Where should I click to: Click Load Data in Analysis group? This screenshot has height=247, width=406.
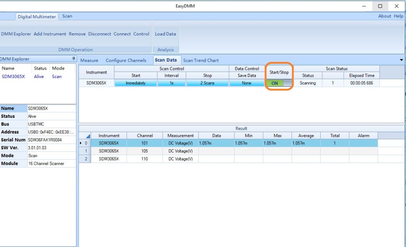click(x=165, y=34)
